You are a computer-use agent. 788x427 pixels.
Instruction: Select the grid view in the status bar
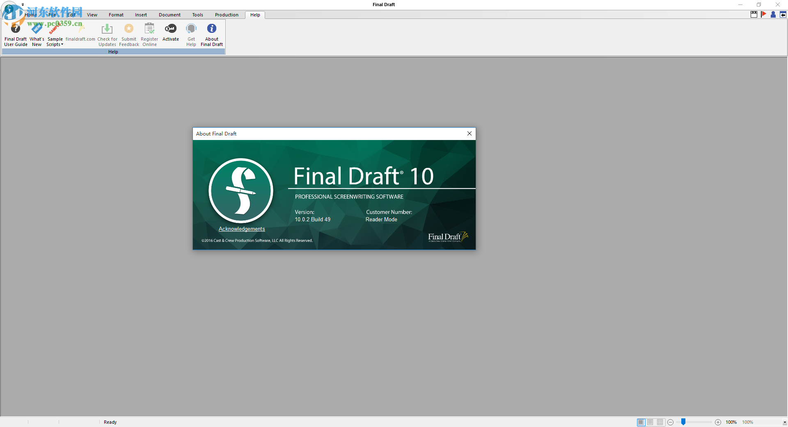[x=660, y=422]
